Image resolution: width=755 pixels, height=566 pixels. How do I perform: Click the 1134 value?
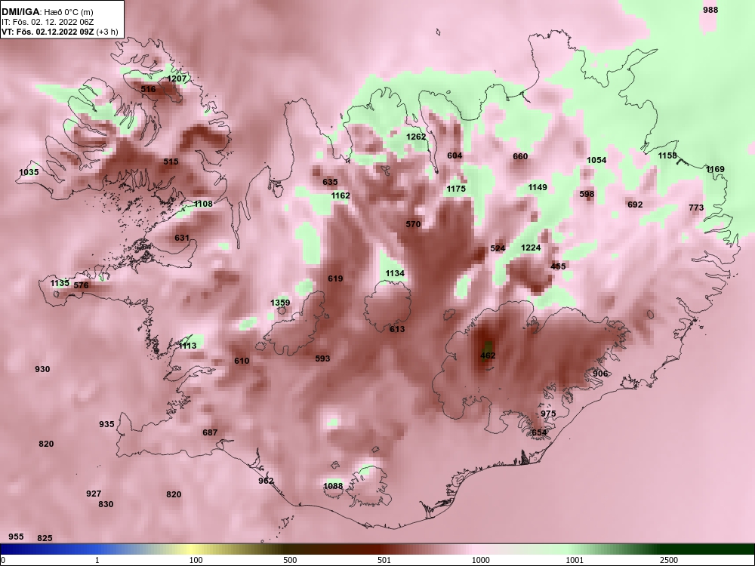click(395, 273)
